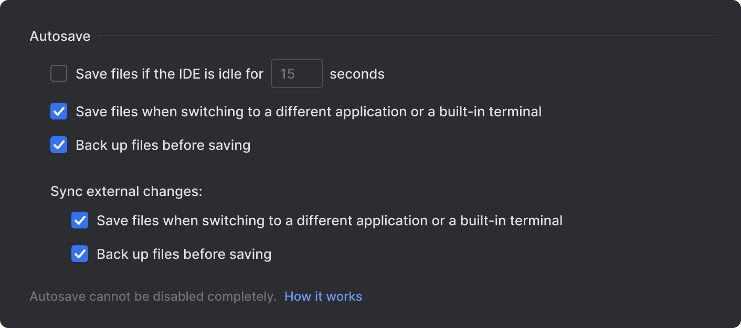Click the Autosave section header
Screen dimensions: 741x328
59,36
